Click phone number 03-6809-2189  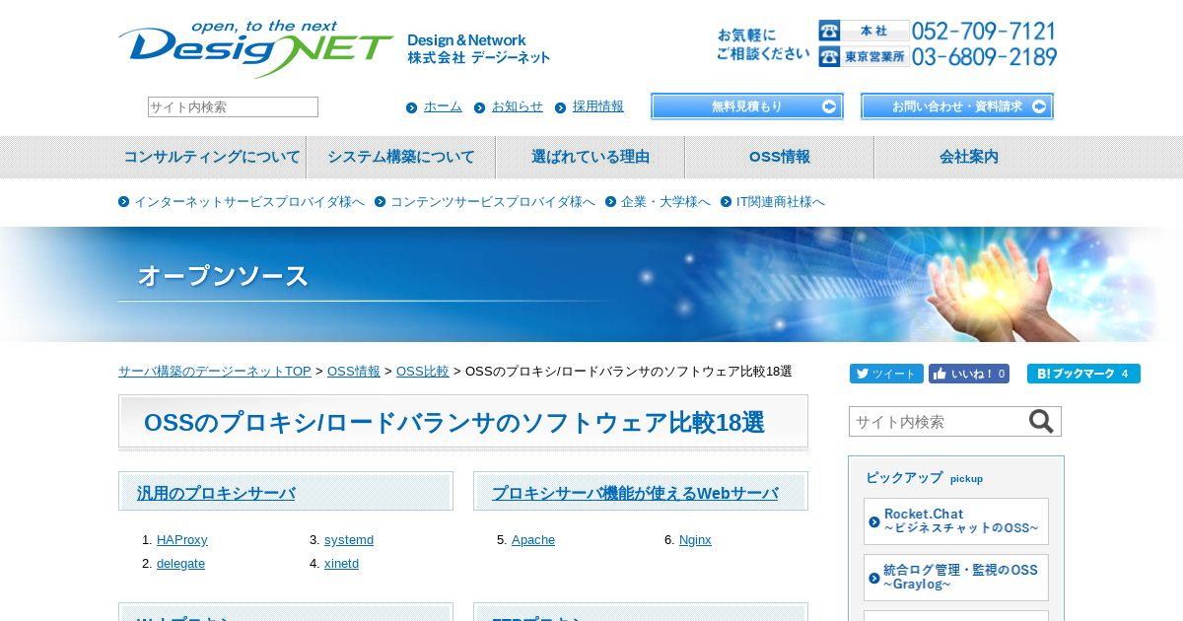coord(984,57)
